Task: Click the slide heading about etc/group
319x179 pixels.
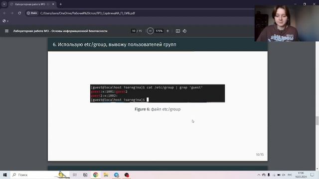Action: (x=115, y=44)
